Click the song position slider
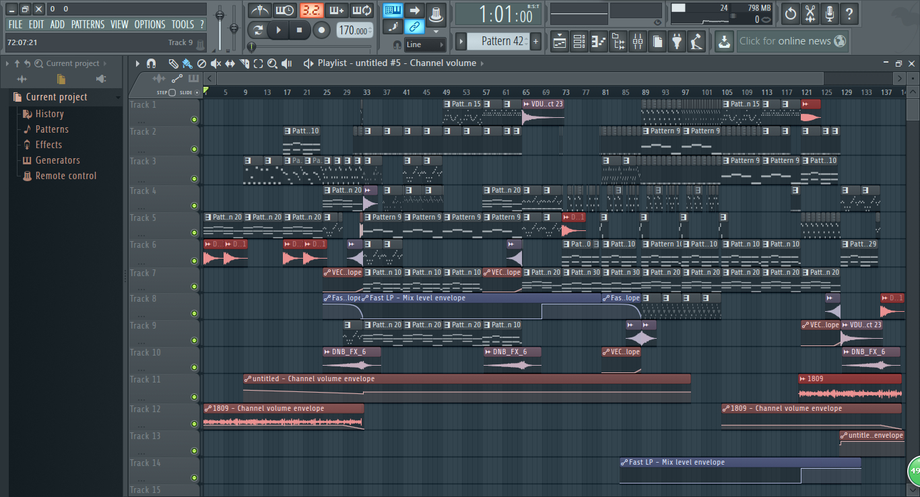 pos(310,46)
